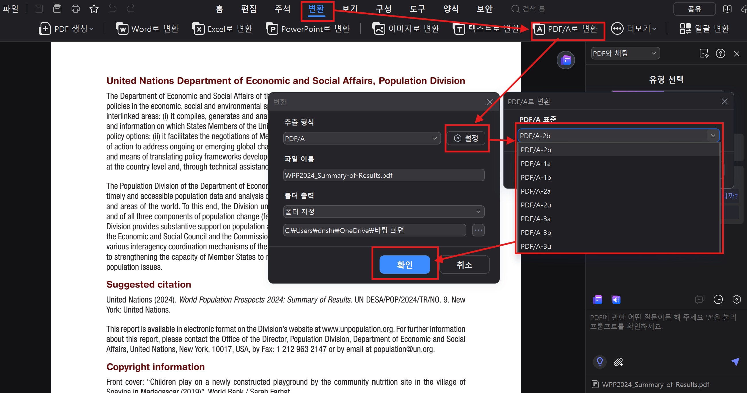The width and height of the screenshot is (747, 393).
Task: Click the 공유 share button
Action: (x=694, y=9)
